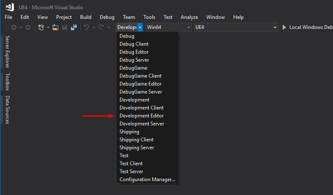
Task: Select Test Client configuration
Action: pyautogui.click(x=147, y=164)
